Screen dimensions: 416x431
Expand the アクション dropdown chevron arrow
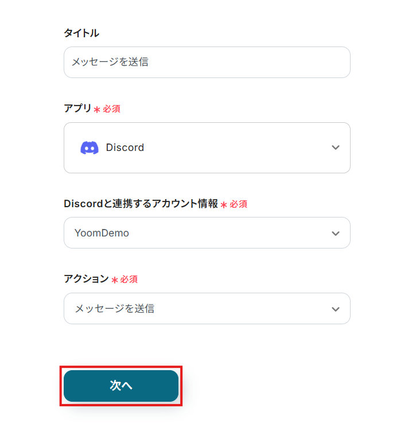[x=336, y=309]
